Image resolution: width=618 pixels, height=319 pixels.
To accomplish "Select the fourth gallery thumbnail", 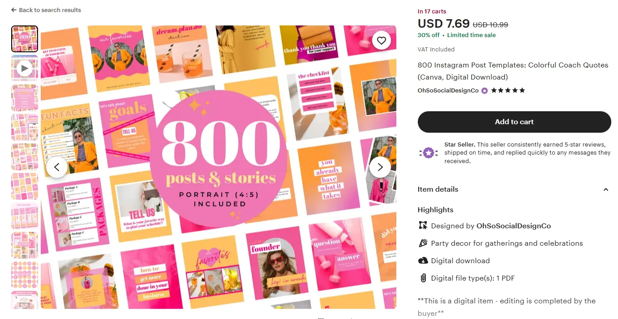I will (24, 127).
